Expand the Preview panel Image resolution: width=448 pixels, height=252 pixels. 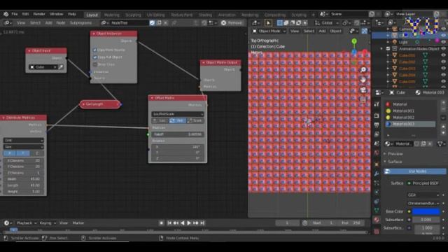pos(394,154)
